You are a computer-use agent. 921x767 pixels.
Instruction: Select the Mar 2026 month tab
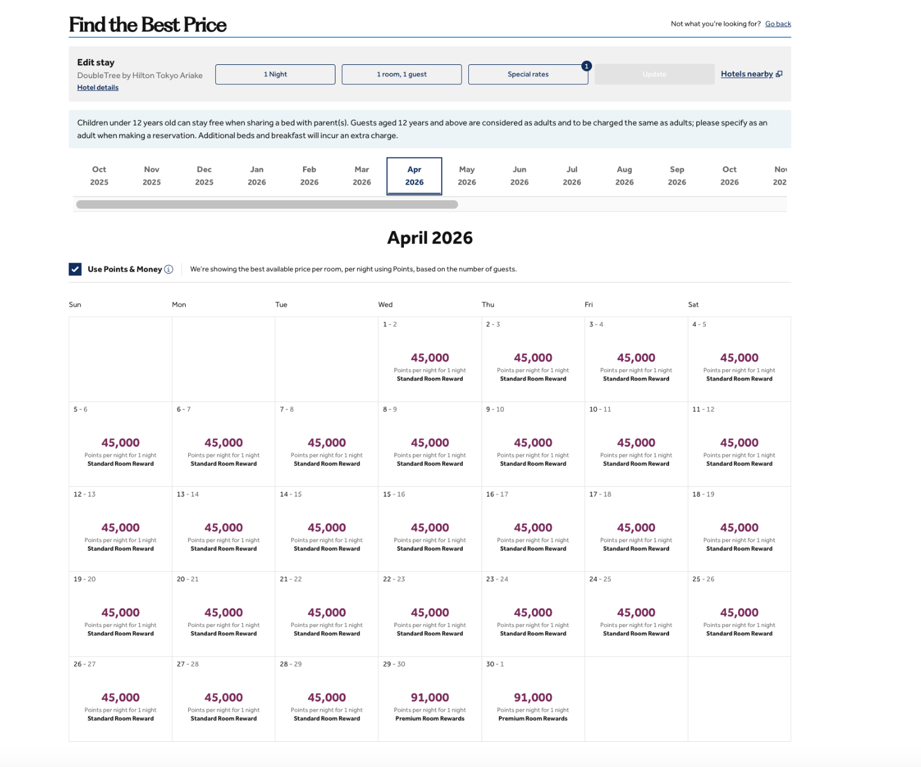point(362,176)
